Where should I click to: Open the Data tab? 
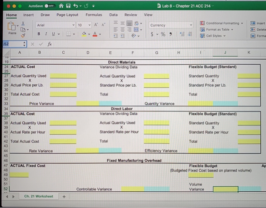tap(114, 15)
